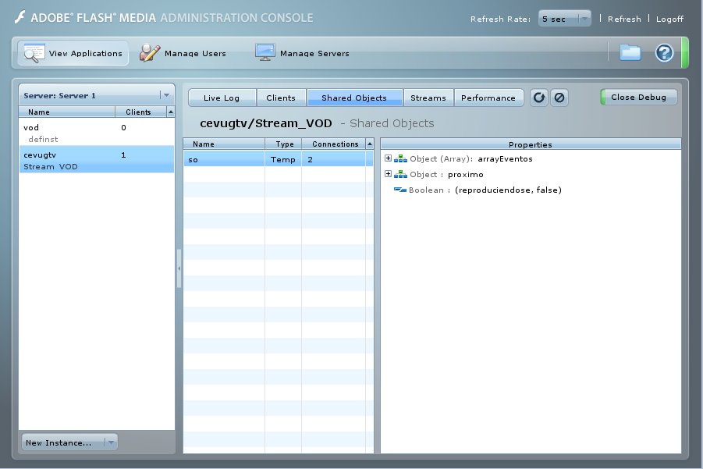Open the help question mark icon
Viewport: 703px width, 469px height.
(664, 53)
